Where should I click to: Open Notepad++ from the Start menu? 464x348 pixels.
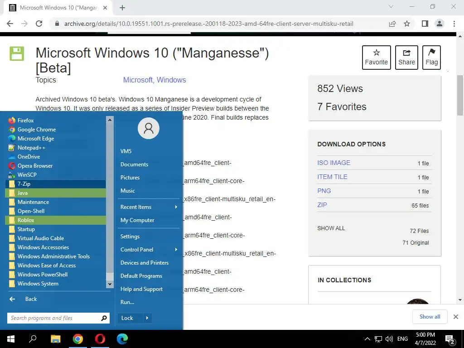pos(56,147)
